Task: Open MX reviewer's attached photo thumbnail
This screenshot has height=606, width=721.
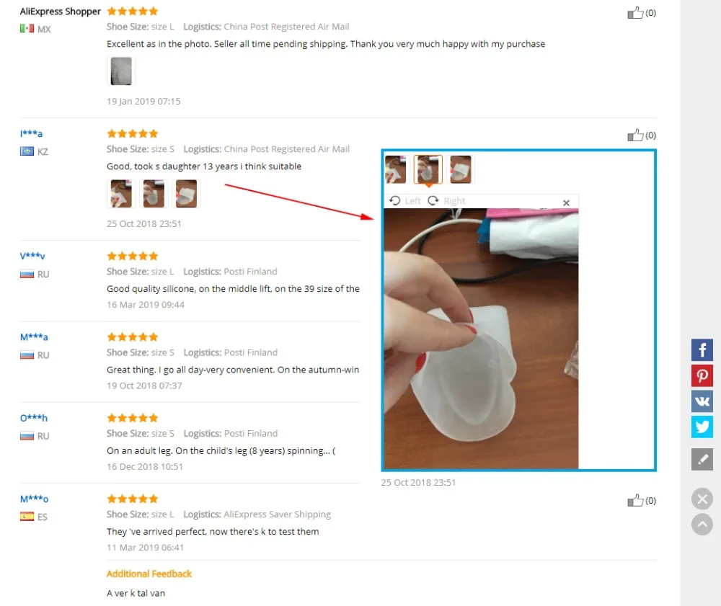Action: pos(121,71)
